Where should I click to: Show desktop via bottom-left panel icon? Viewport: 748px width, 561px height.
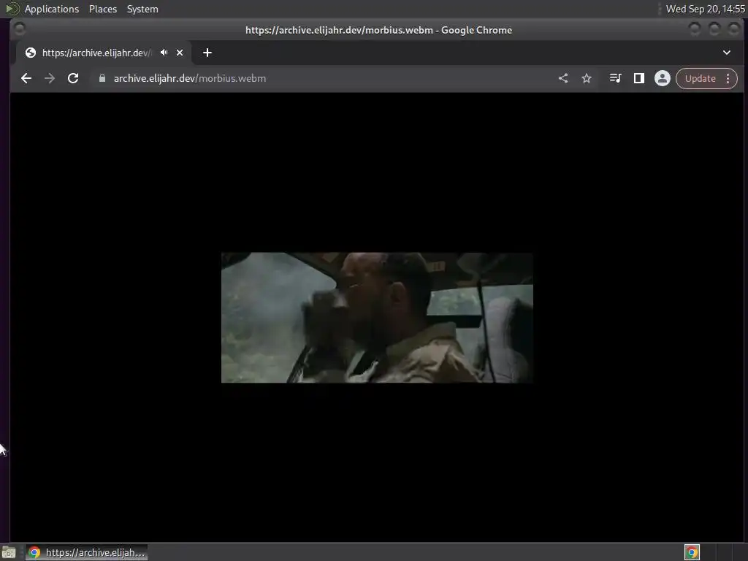click(x=9, y=552)
